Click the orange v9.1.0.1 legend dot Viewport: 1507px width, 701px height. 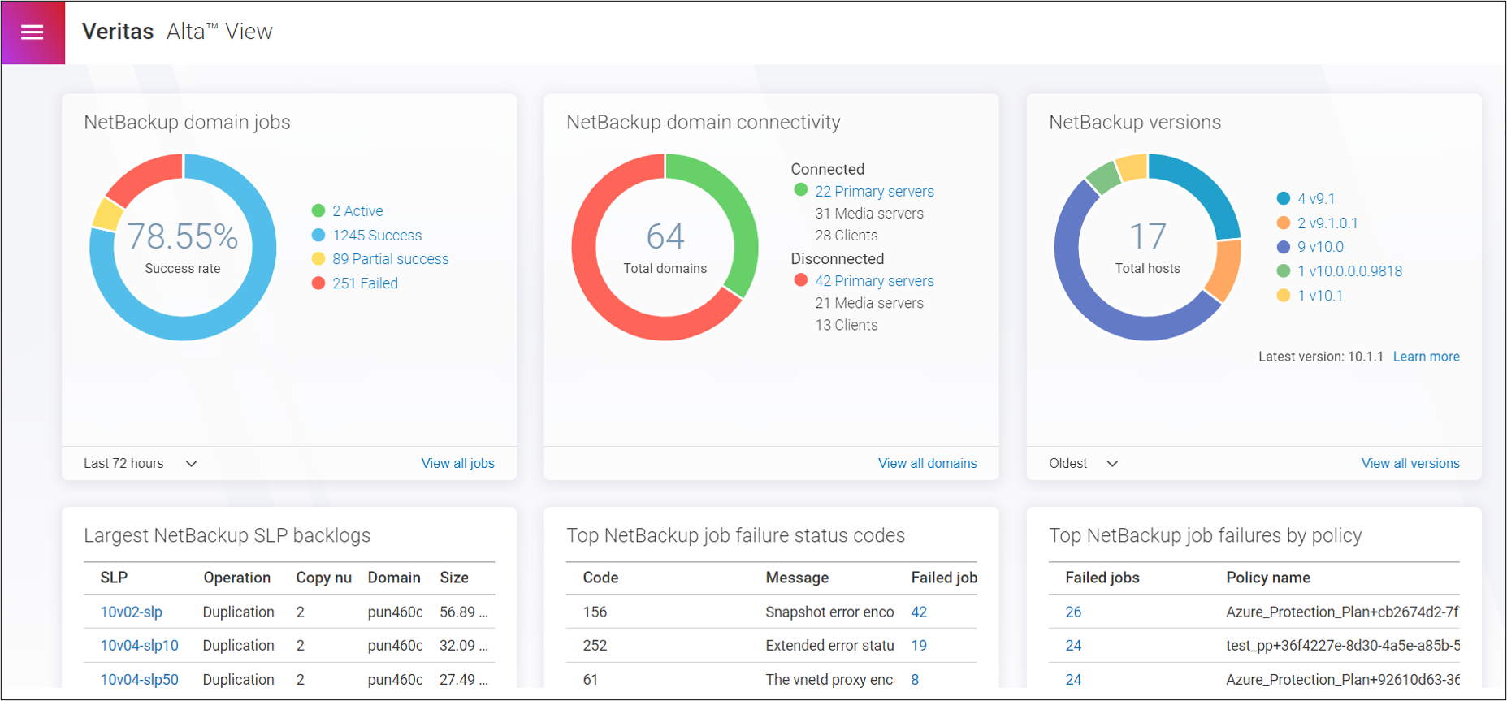pos(1284,223)
